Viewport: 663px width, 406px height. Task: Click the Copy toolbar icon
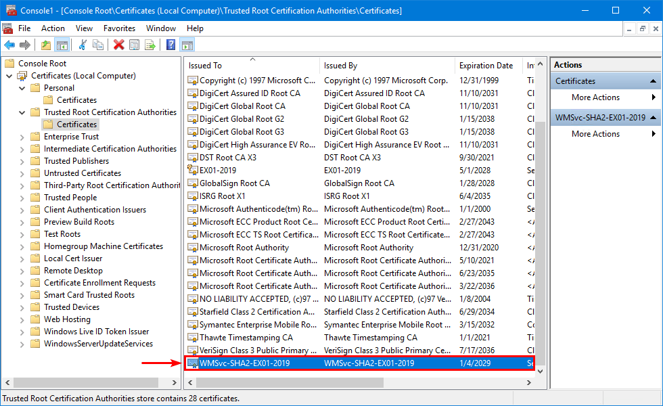[x=99, y=45]
